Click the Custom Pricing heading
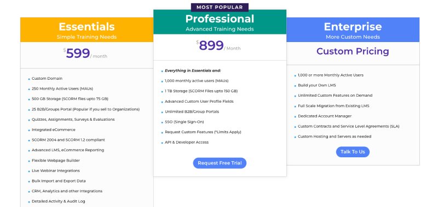The width and height of the screenshot is (438, 207). pyautogui.click(x=353, y=51)
